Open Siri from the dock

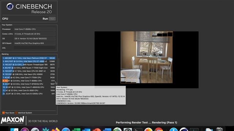click(25, 129)
